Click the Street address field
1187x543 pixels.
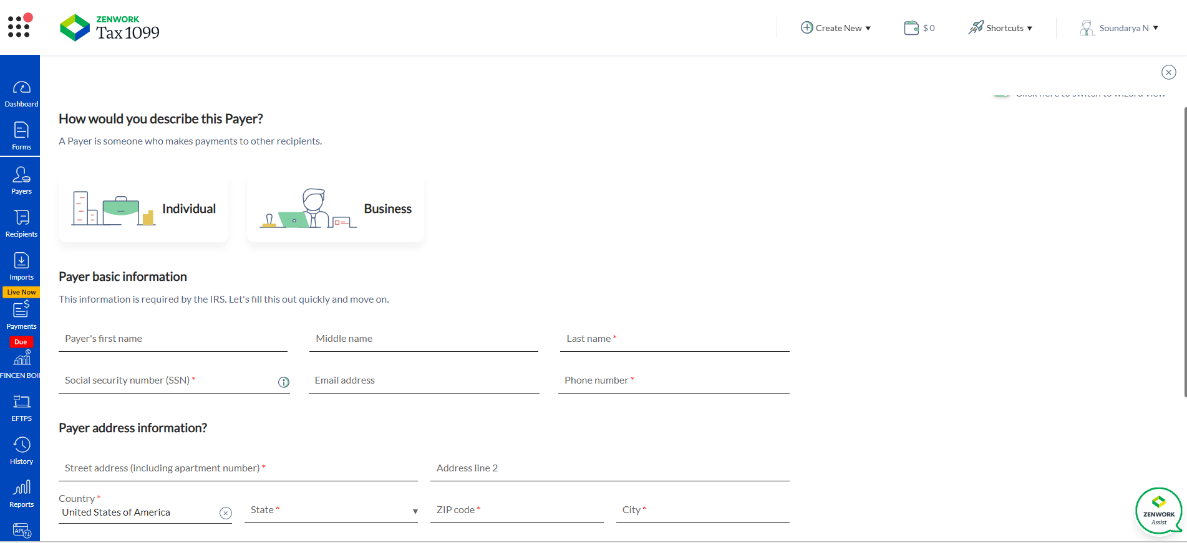[x=238, y=468]
